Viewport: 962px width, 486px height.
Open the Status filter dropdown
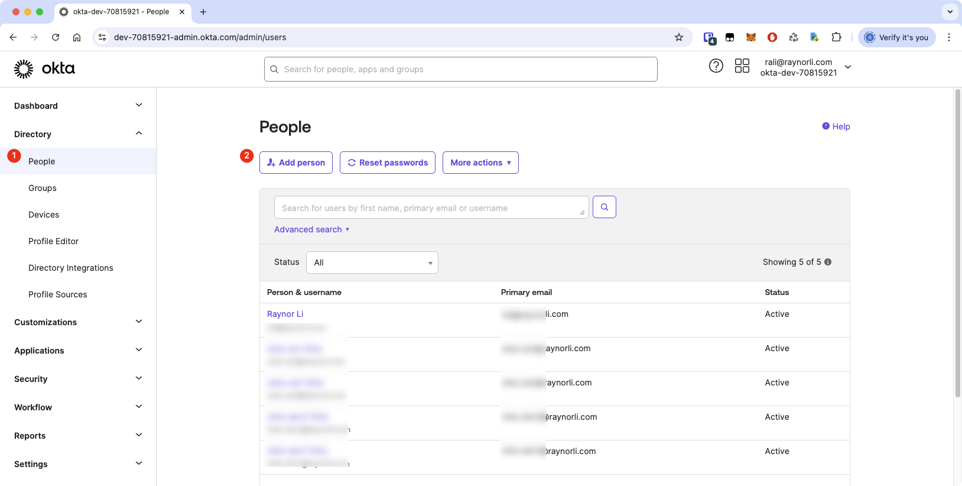pyautogui.click(x=372, y=263)
